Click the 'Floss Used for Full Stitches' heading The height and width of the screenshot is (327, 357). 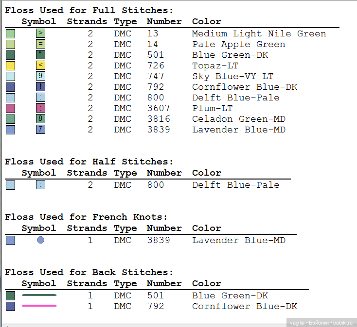(x=89, y=10)
